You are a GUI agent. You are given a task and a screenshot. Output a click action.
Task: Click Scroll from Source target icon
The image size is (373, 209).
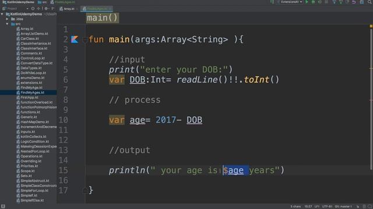click(33, 9)
